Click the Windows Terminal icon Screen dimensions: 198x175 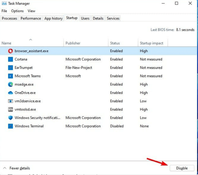pyautogui.click(x=10, y=126)
